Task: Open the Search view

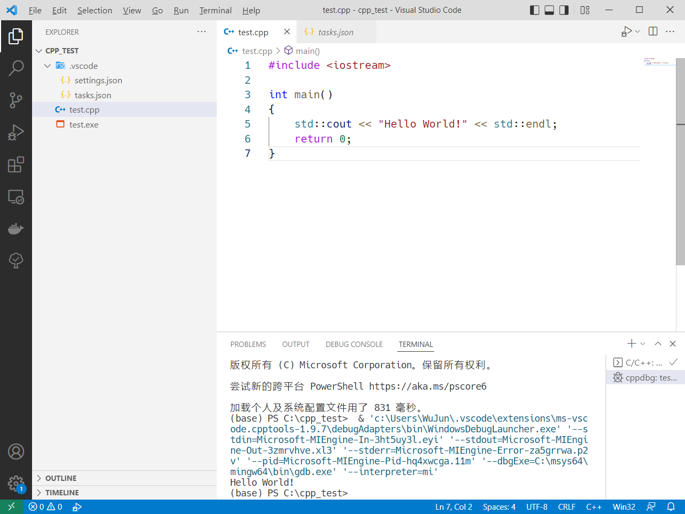Action: click(16, 68)
